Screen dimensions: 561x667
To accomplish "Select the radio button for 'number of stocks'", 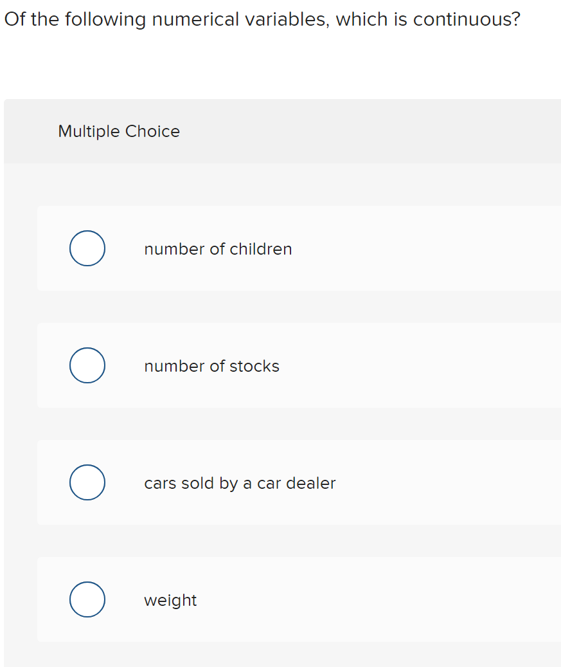I will click(87, 365).
